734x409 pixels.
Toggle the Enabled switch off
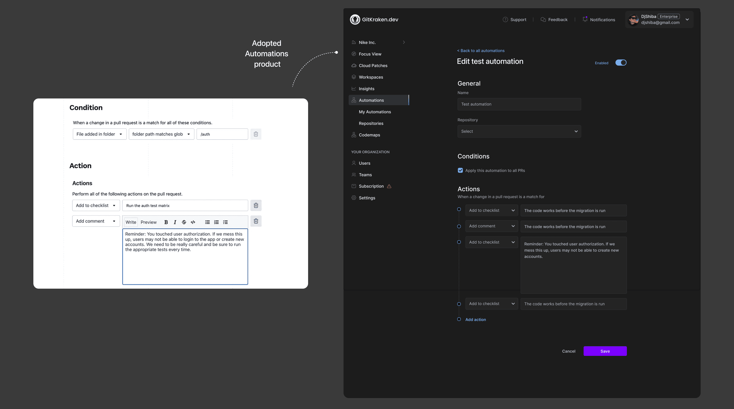tap(621, 63)
